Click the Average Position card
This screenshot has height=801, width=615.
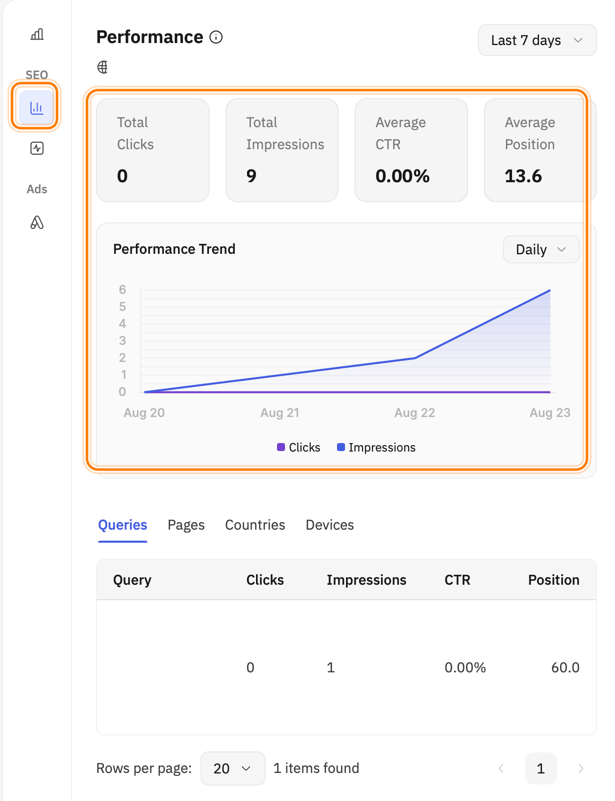pos(540,150)
